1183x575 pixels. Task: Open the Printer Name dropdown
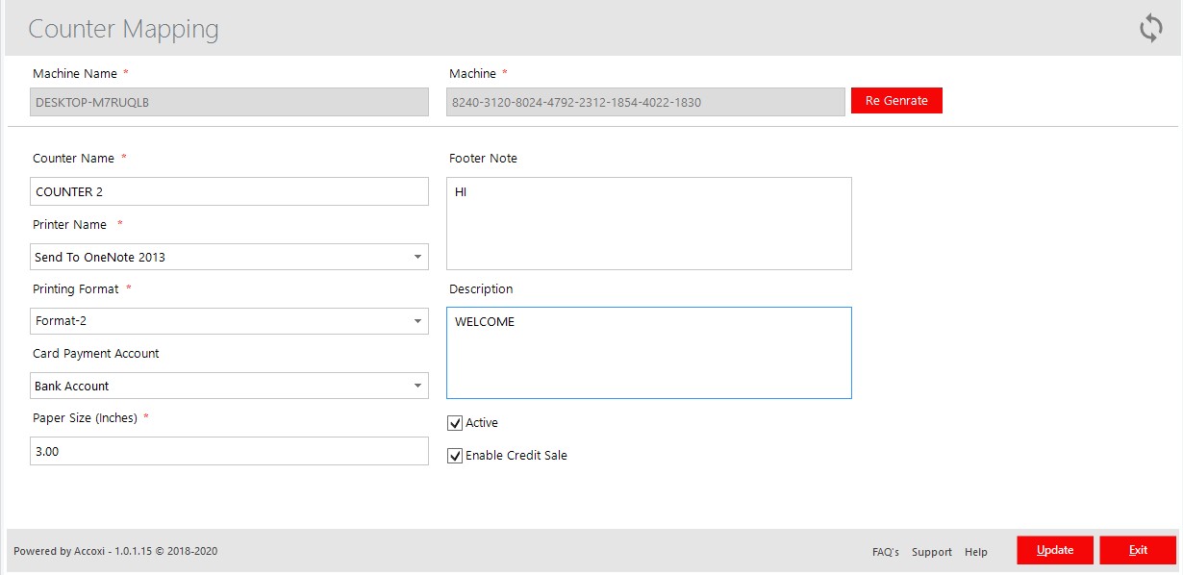click(417, 256)
